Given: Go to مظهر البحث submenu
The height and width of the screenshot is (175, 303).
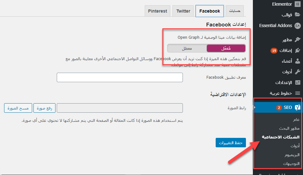Looking at the screenshot, I should [x=289, y=128].
